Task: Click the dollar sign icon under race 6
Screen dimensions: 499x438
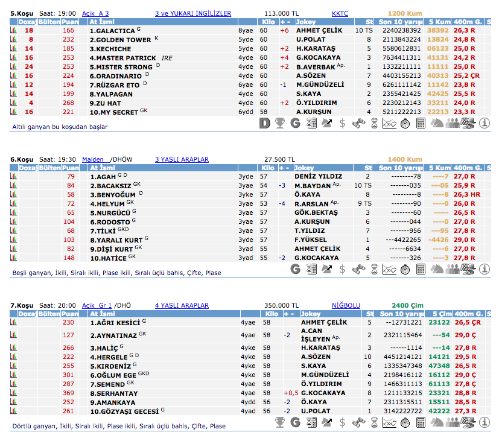Action: click(x=343, y=269)
